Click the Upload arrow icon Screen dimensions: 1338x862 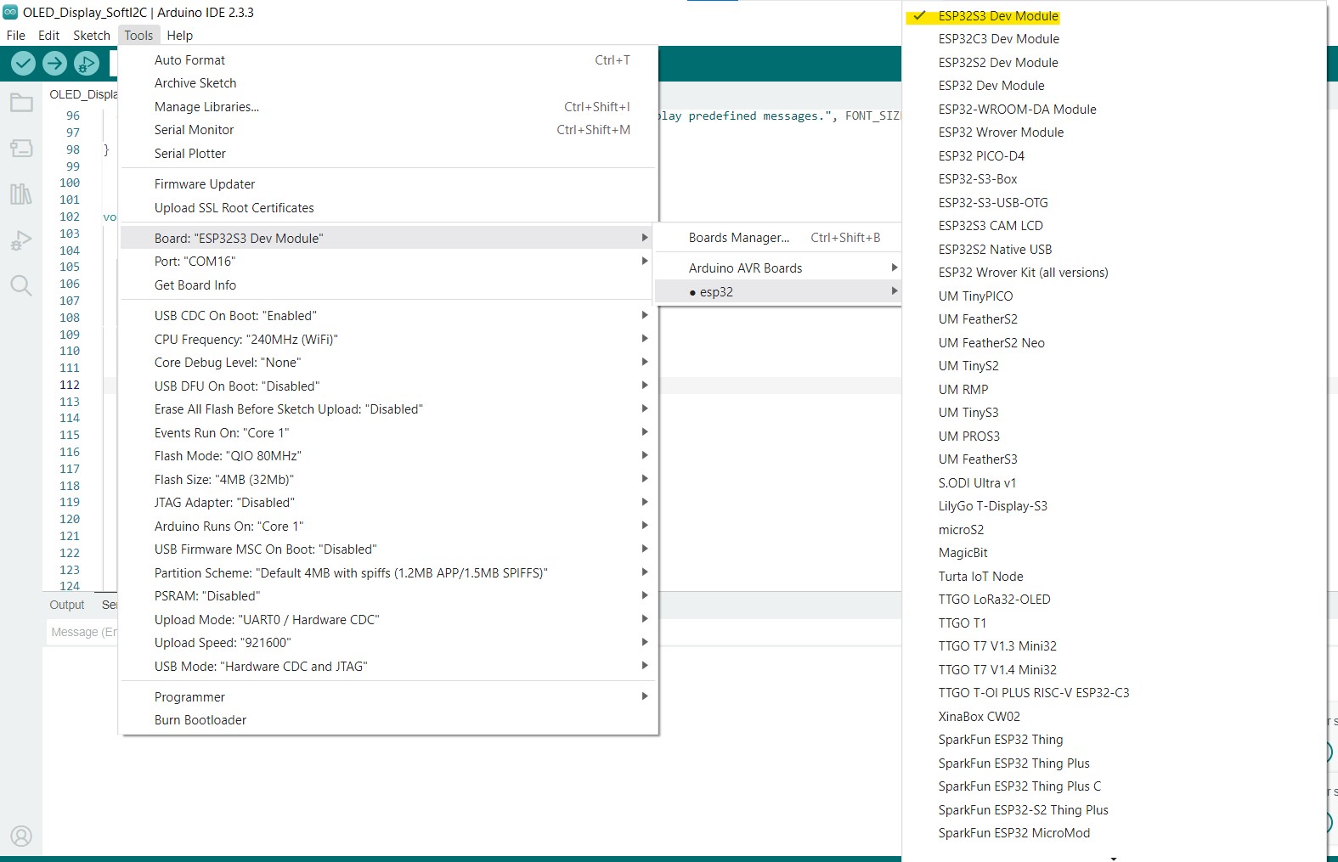pyautogui.click(x=55, y=63)
